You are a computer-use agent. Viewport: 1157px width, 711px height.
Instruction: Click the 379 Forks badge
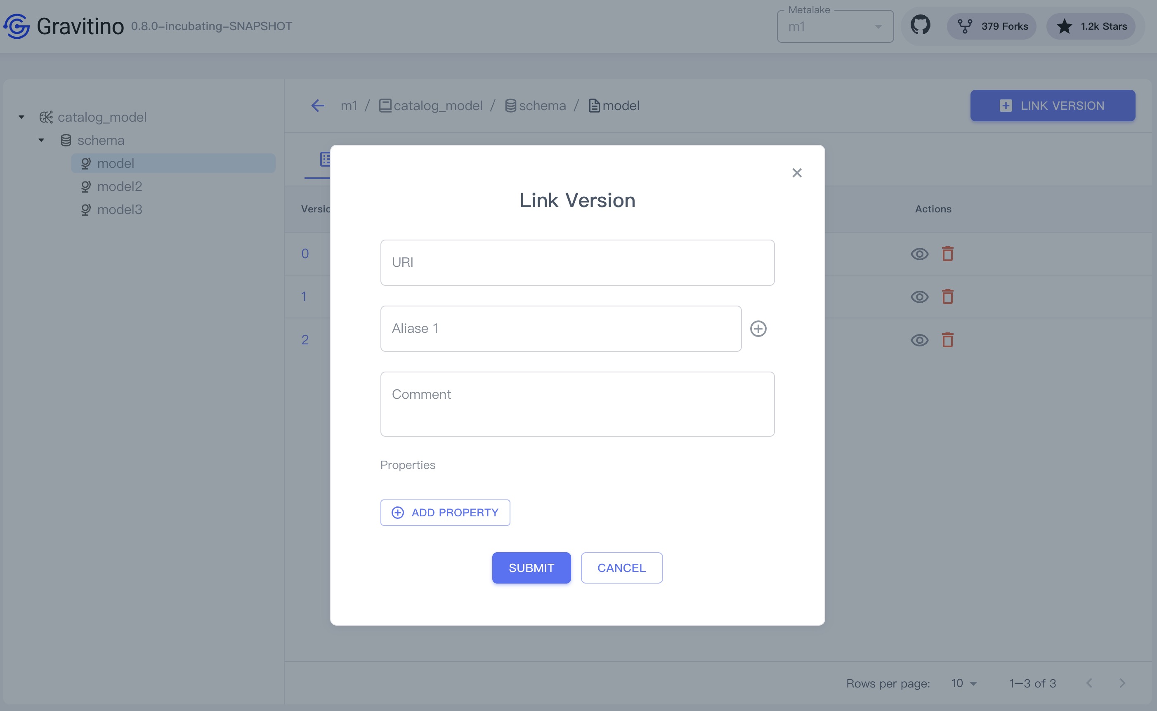pyautogui.click(x=992, y=26)
